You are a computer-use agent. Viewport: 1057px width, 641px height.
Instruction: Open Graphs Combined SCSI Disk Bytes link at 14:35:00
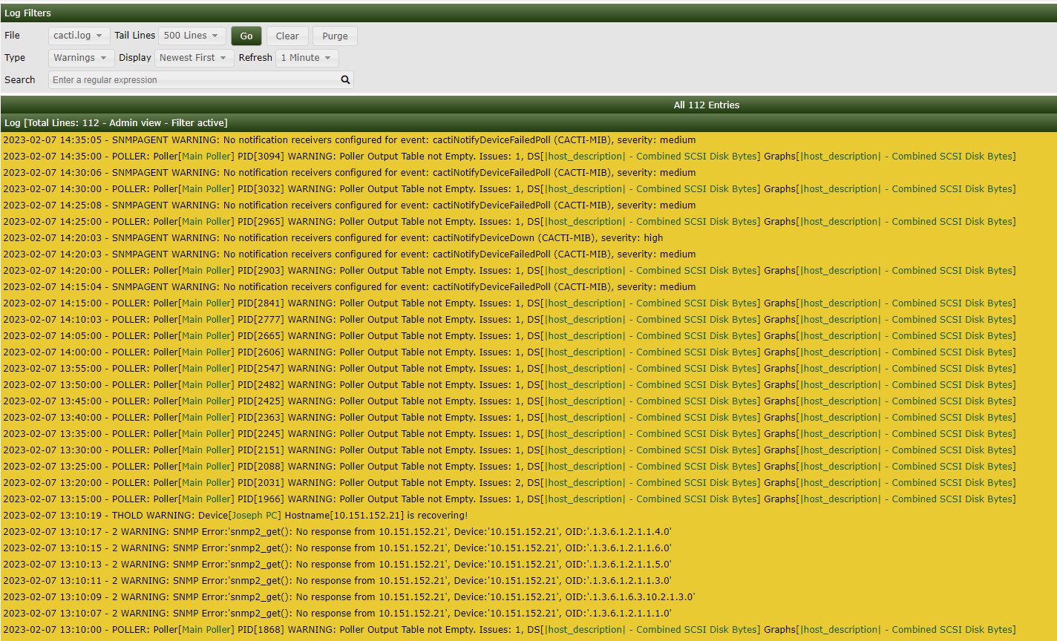point(907,157)
